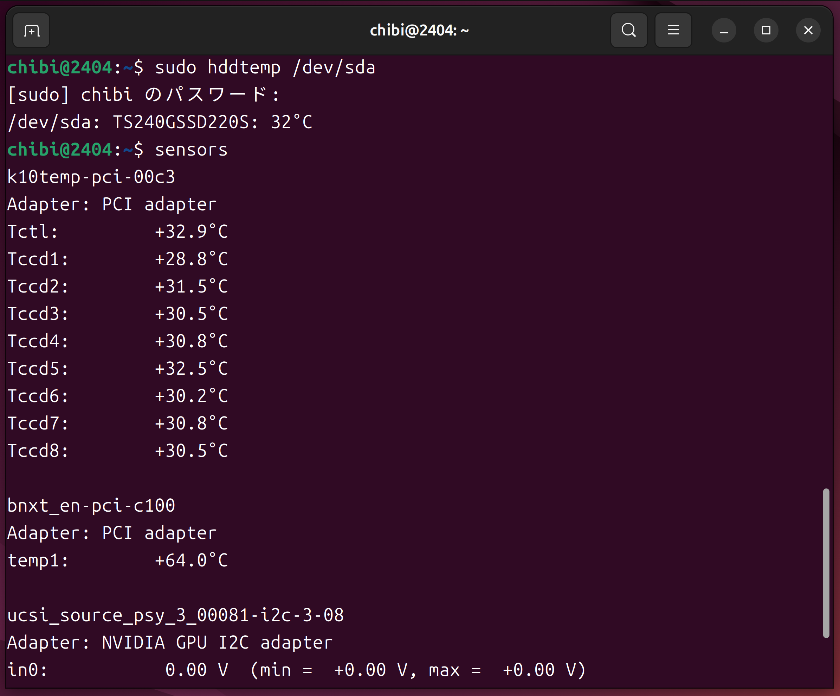Screen dimensions: 840x696
Task: Click the temp1 +64.0°C reading
Action: (x=191, y=560)
